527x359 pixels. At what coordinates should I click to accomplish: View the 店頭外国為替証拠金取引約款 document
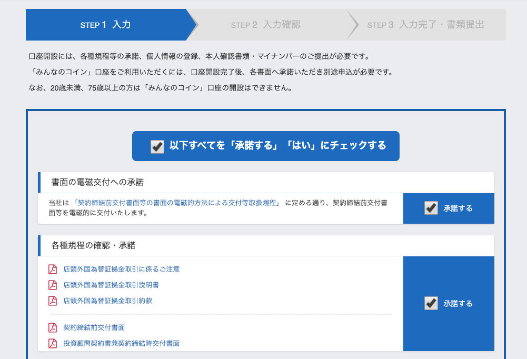(x=107, y=301)
